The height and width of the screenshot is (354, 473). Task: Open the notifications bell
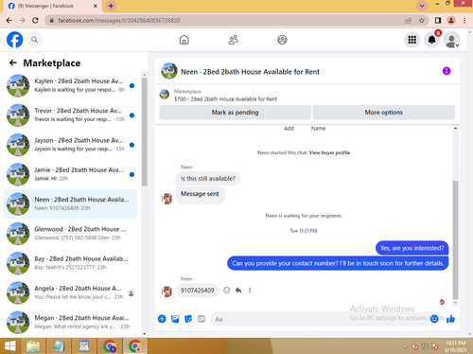coord(431,40)
